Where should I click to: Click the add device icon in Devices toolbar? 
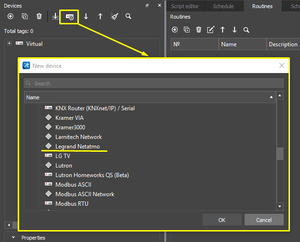[x=11, y=16]
